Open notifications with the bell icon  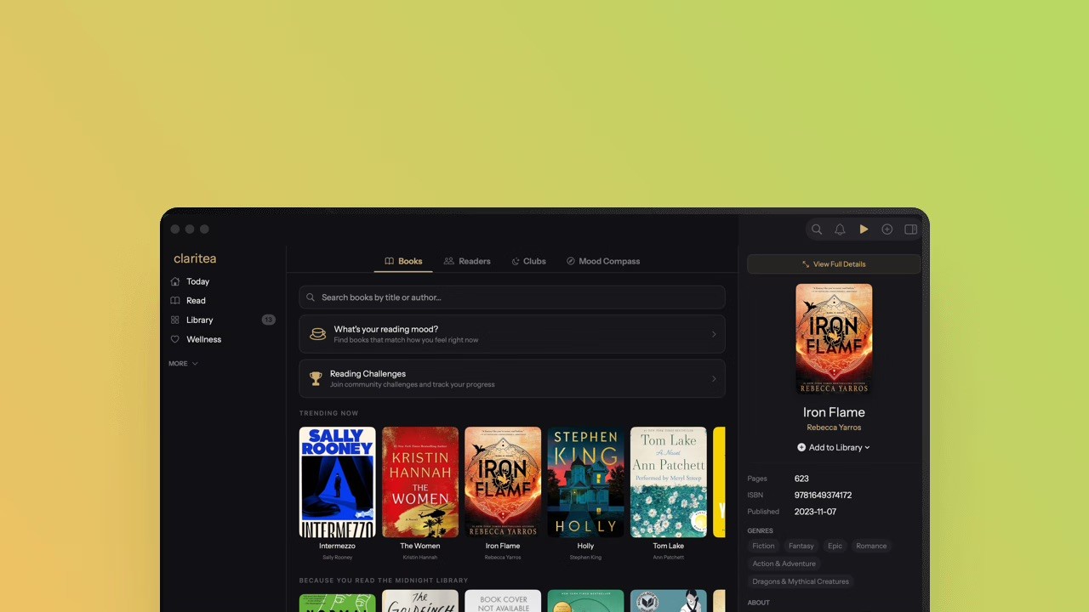click(840, 229)
